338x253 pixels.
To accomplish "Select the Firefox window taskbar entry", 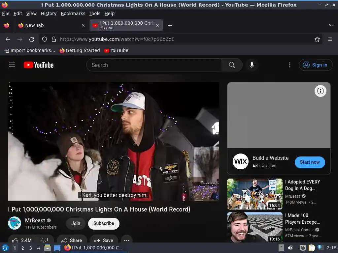I will pos(95,248).
